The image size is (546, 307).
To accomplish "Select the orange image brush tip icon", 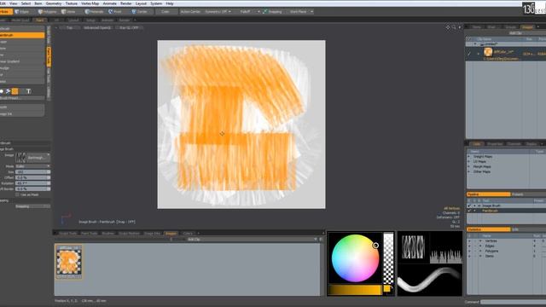I will pos(15,91).
